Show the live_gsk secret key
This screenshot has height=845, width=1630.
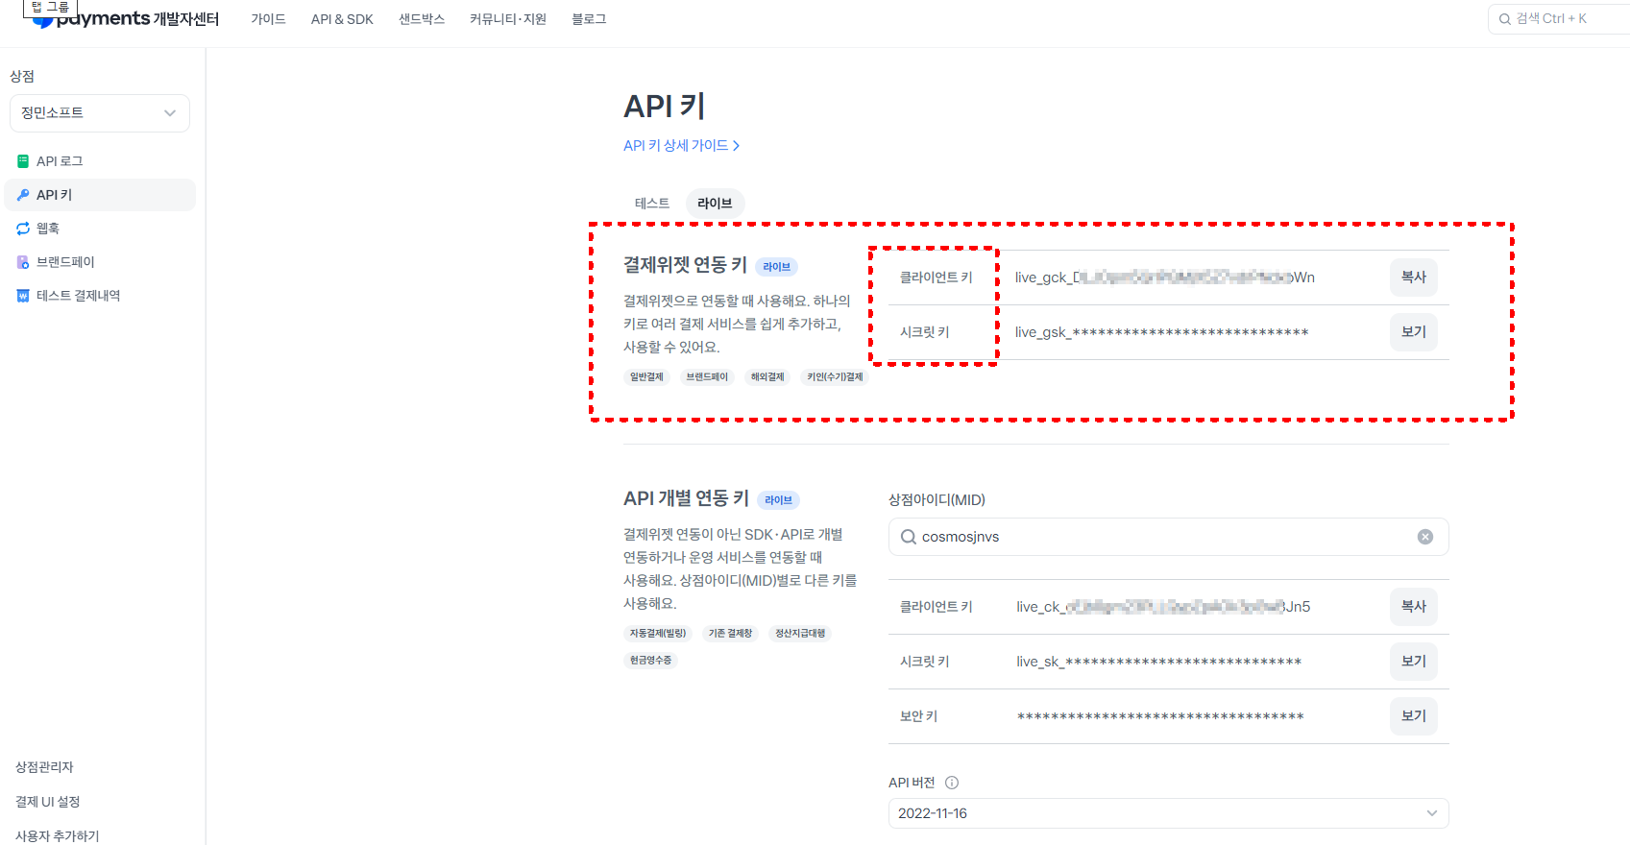[x=1414, y=332]
